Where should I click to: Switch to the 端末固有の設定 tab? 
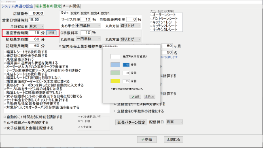coord(48,6)
